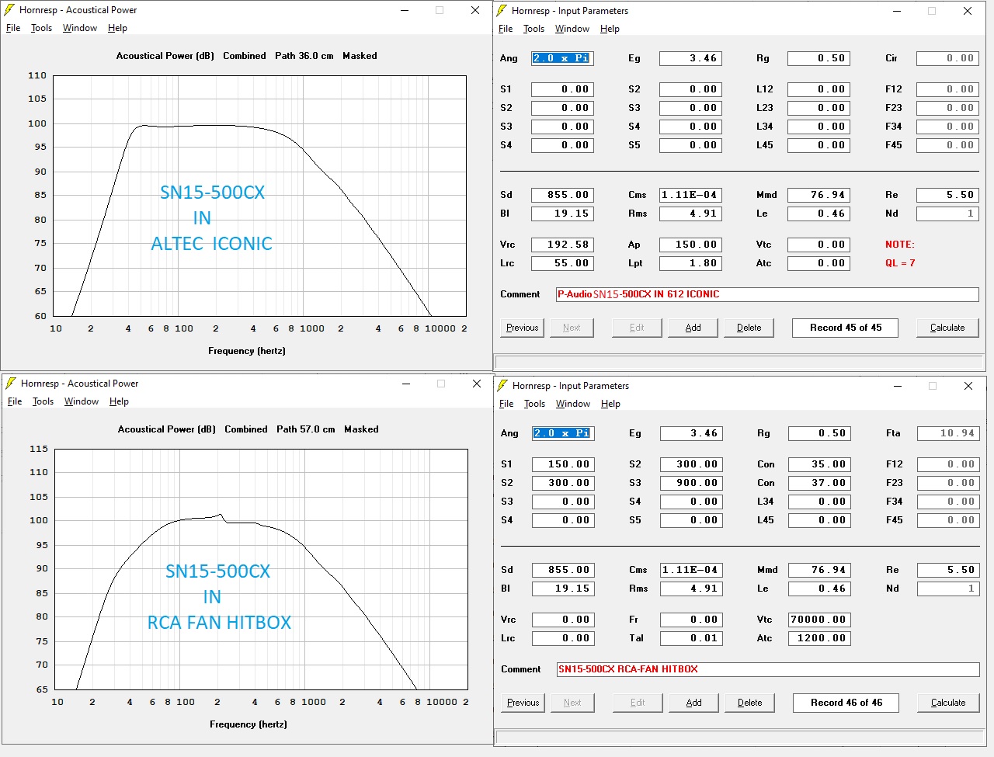Click Rg field in top Input Parameters window

point(818,58)
